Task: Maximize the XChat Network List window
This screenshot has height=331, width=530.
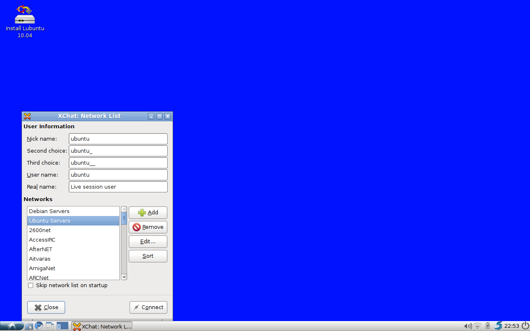Action: [x=159, y=116]
